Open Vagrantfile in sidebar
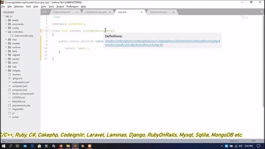 tap(18, 109)
